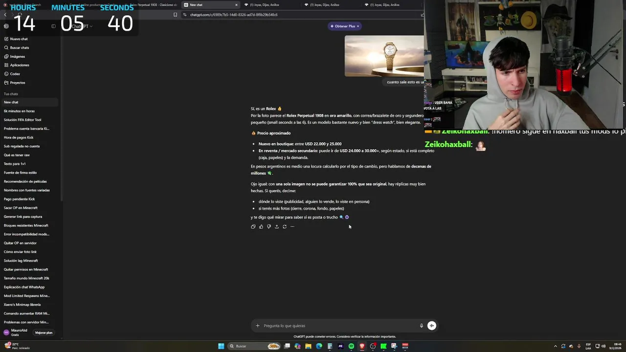Image resolution: width=626 pixels, height=352 pixels.
Task: Open Microsoft Edge from the taskbar
Action: pyautogui.click(x=319, y=346)
